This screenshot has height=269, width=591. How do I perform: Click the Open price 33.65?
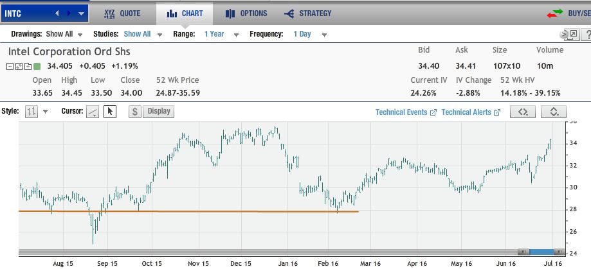click(42, 92)
